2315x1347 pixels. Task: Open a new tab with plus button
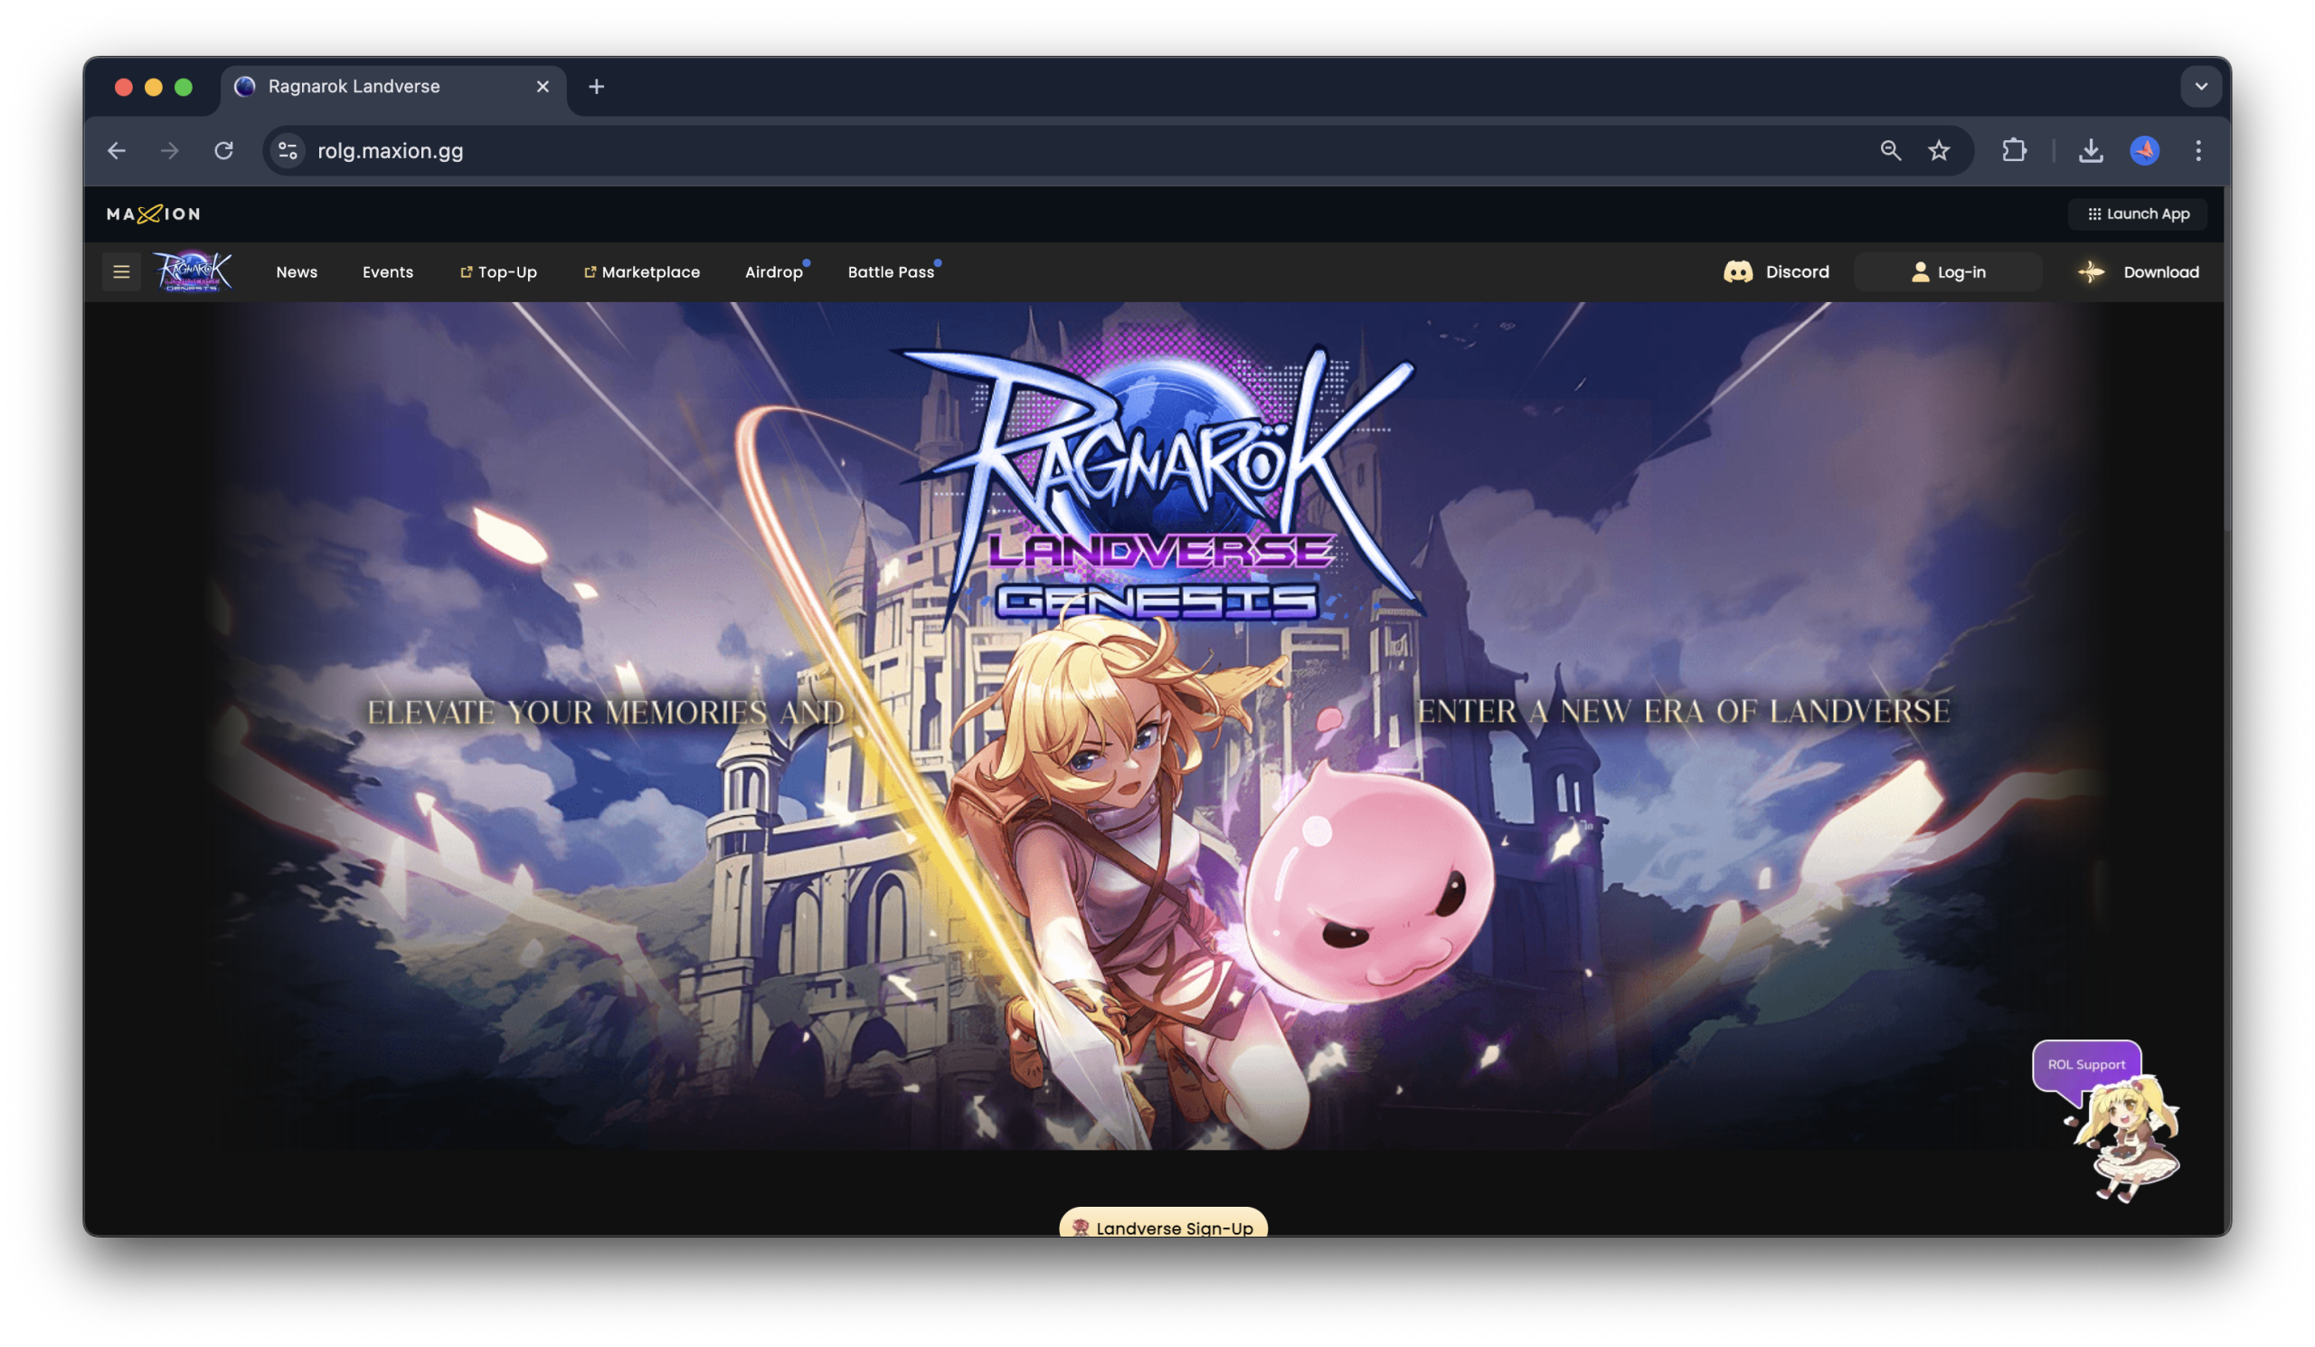click(x=596, y=86)
